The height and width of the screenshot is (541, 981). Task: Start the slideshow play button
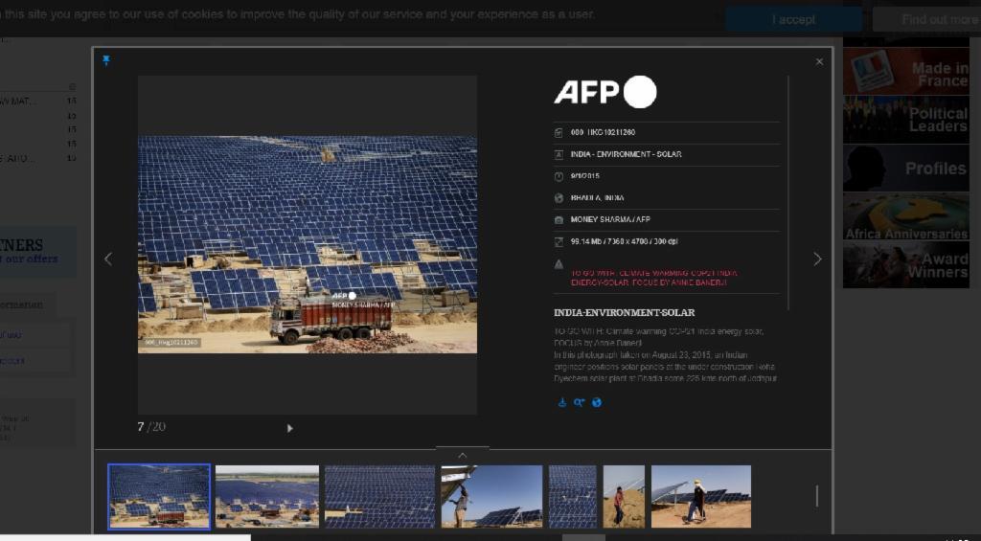click(x=290, y=428)
